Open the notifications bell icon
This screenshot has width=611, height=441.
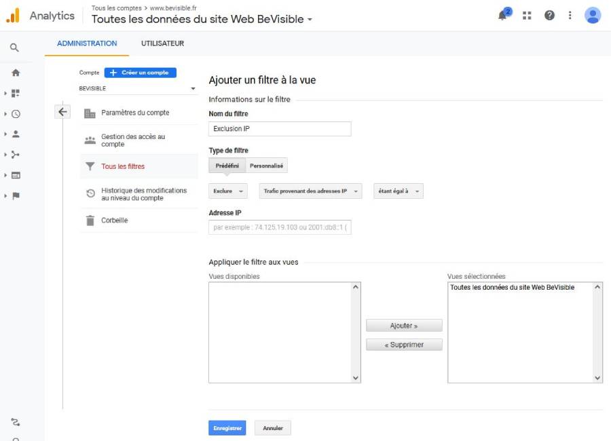point(503,16)
